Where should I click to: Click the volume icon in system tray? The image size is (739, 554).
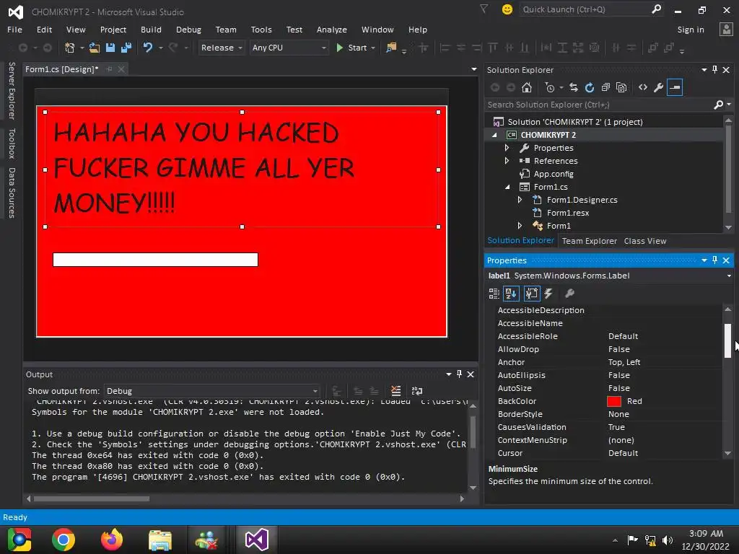[668, 540]
